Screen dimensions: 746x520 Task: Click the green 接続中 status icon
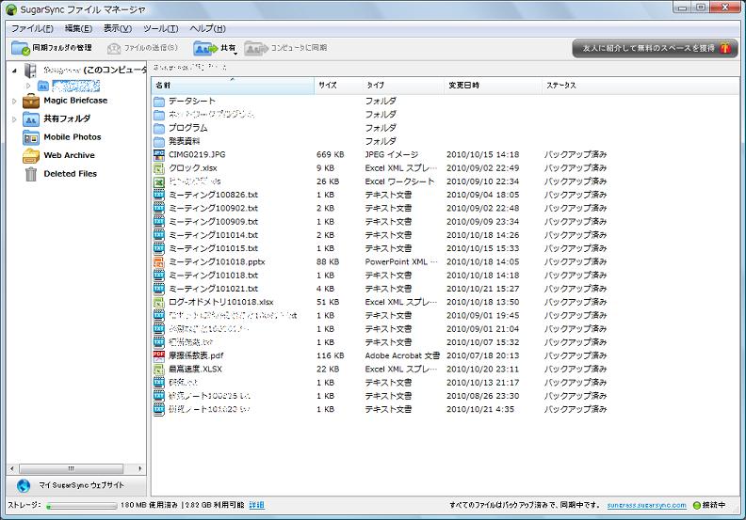click(x=697, y=505)
